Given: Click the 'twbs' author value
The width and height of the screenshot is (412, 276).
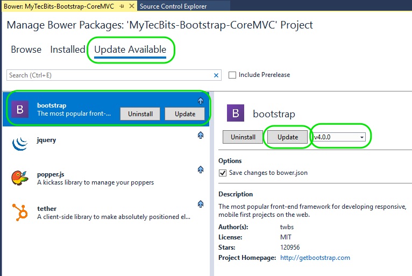Looking at the screenshot, I should pos(287,227).
